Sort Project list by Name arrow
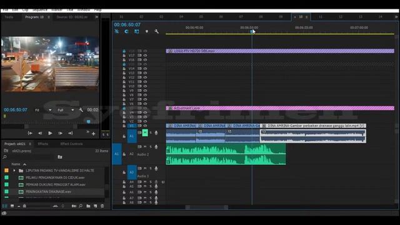This screenshot has width=400, height=225. click(x=24, y=164)
